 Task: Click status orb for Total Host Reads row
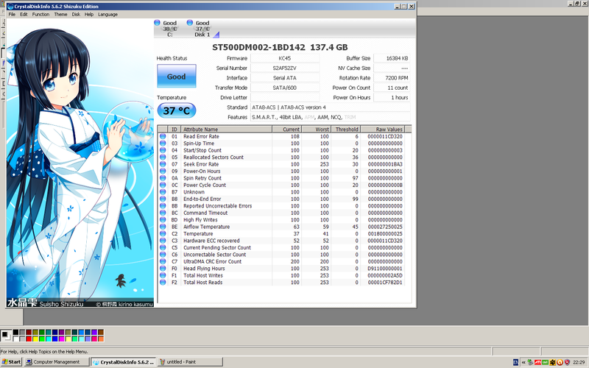(163, 283)
